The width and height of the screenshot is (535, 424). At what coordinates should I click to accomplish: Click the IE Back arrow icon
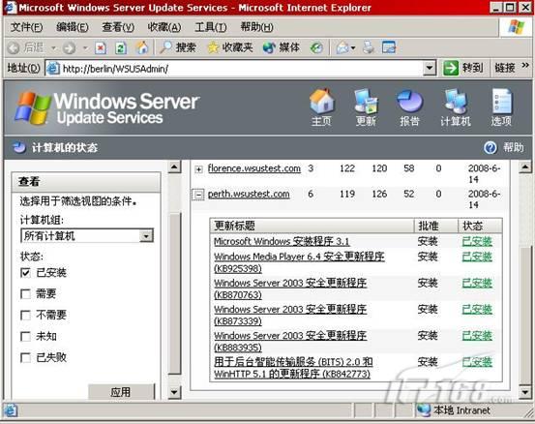click(14, 47)
